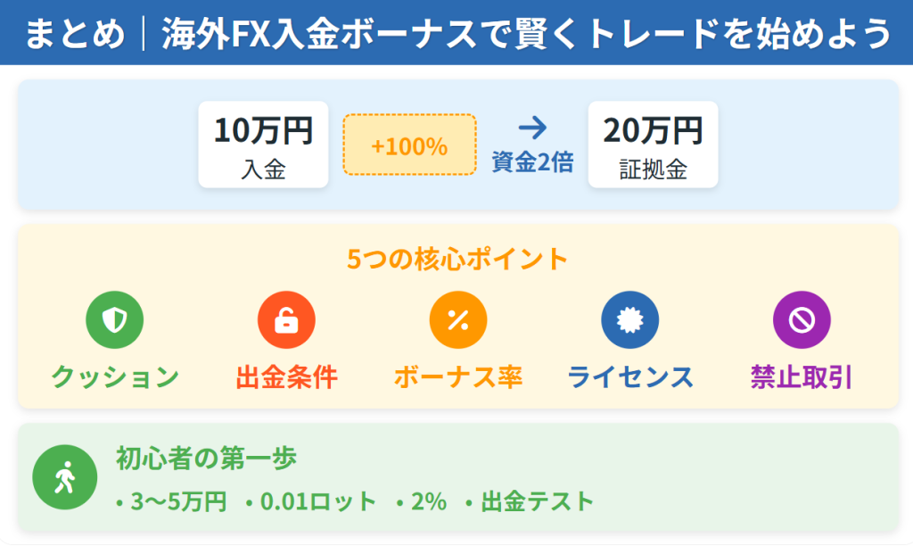Click the 初心者の第一歩 heading
Image resolution: width=913 pixels, height=554 pixels.
(x=206, y=459)
